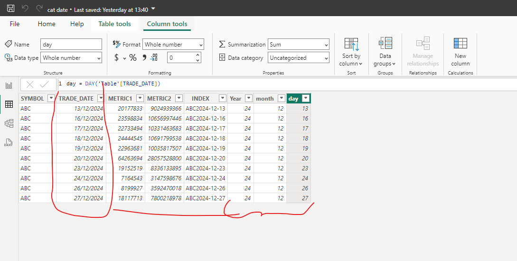Select the METRIC2 column header
This screenshot has width=517, height=261.
tap(159, 99)
